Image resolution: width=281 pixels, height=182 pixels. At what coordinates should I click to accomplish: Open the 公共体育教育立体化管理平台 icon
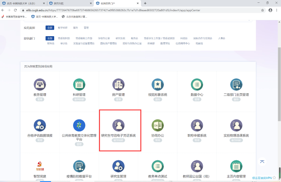pyautogui.click(x=79, y=125)
